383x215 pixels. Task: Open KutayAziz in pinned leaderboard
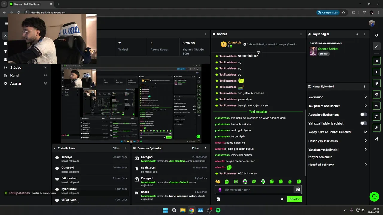[234, 42]
